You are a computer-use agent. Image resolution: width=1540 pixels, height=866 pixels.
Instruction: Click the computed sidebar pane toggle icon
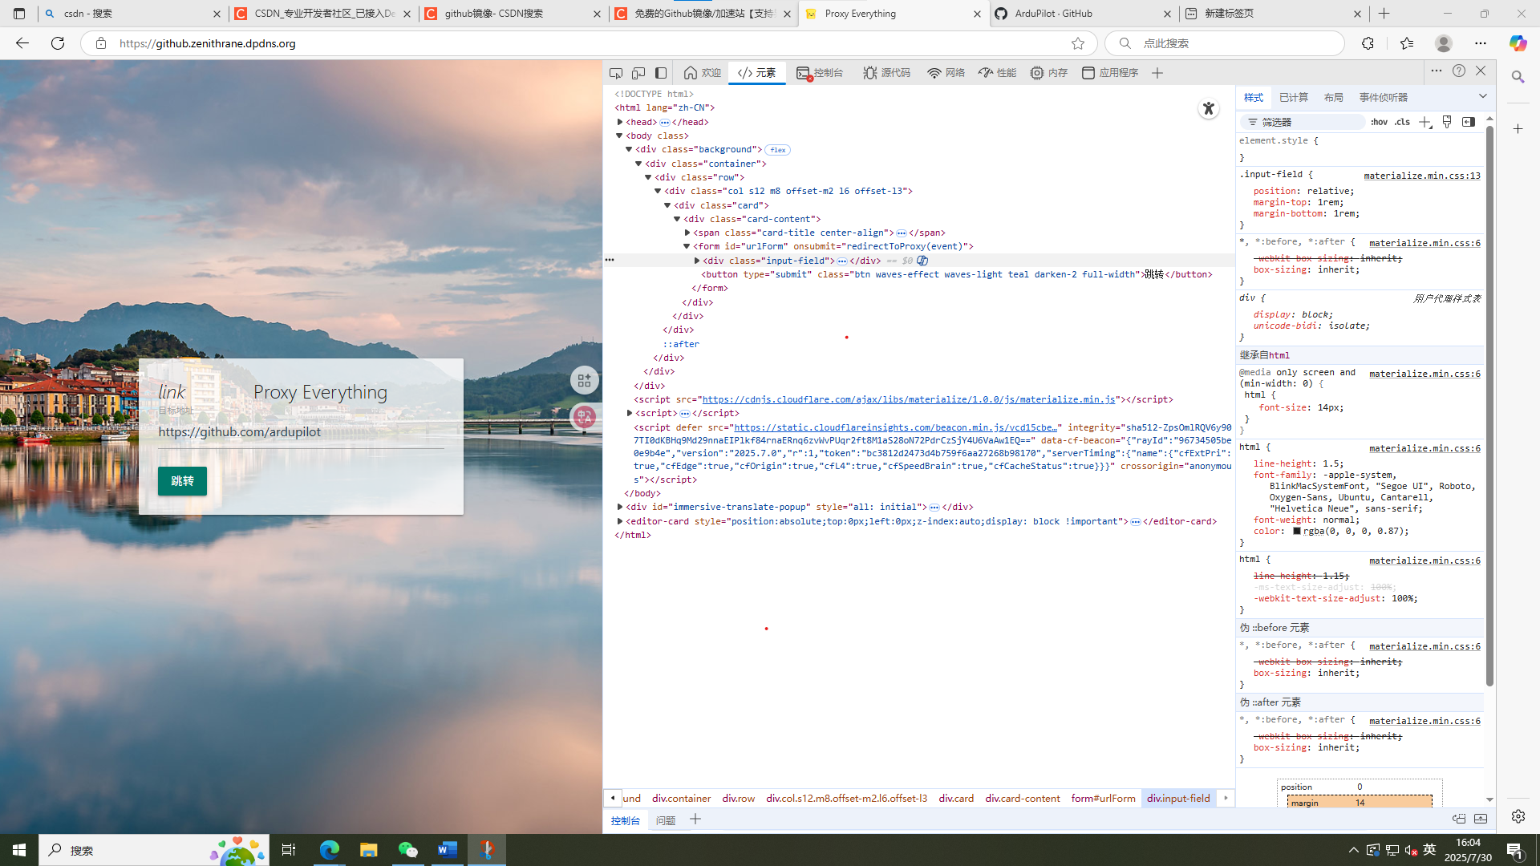click(1469, 122)
